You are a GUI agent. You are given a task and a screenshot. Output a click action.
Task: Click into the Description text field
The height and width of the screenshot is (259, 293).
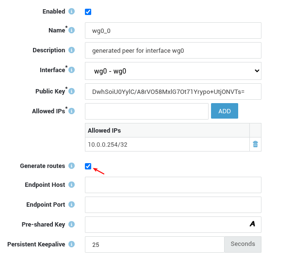[x=173, y=50]
